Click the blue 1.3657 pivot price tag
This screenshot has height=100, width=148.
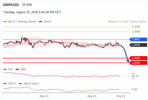pyautogui.click(x=138, y=39)
